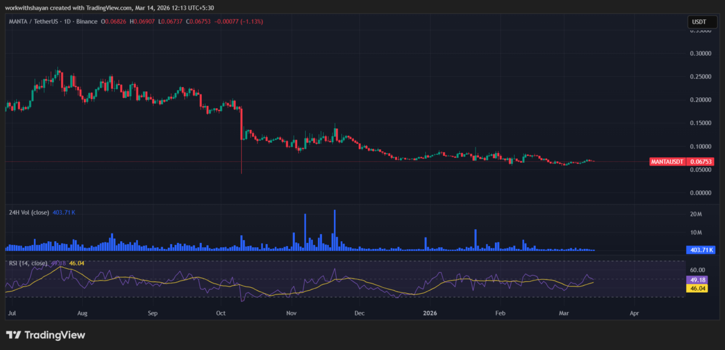Click the purple 49.18 RSI value badge

click(696, 280)
